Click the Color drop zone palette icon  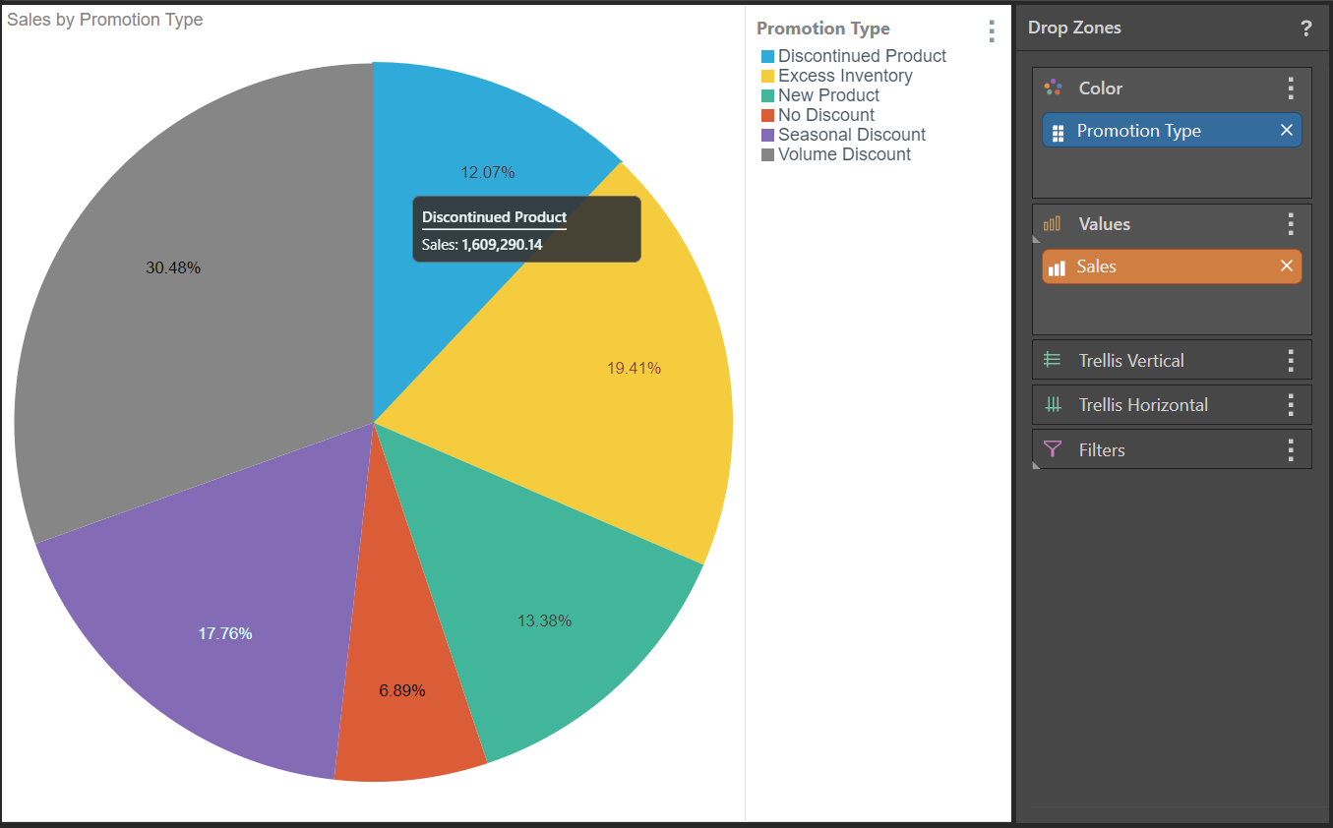tap(1052, 88)
